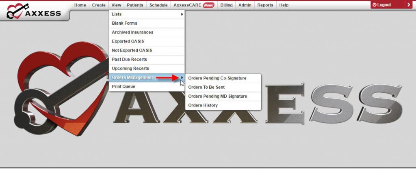Viewport: 416px width, 169px height.
Task: Open the Home menu
Action: [80, 5]
